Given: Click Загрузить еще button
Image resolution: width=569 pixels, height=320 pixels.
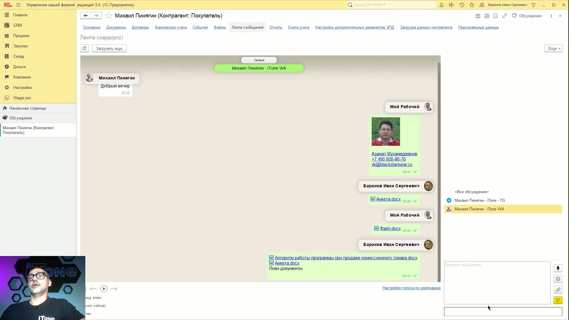Looking at the screenshot, I should (x=109, y=48).
